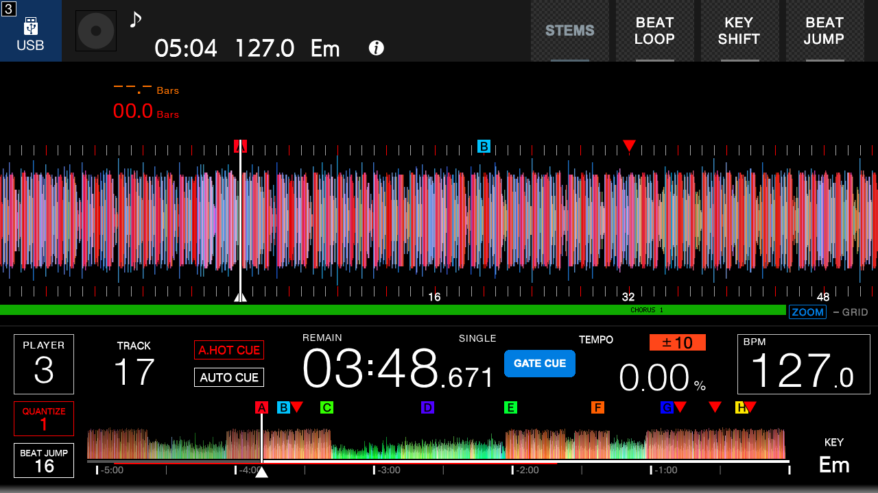Jump to hot cue C marker
Image resolution: width=878 pixels, height=493 pixels.
click(327, 407)
